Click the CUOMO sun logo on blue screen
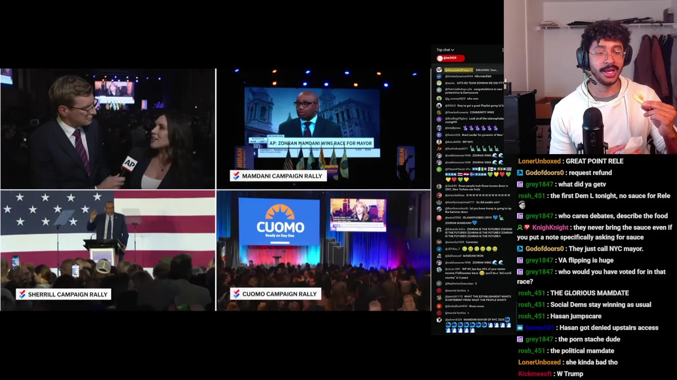 [x=280, y=212]
